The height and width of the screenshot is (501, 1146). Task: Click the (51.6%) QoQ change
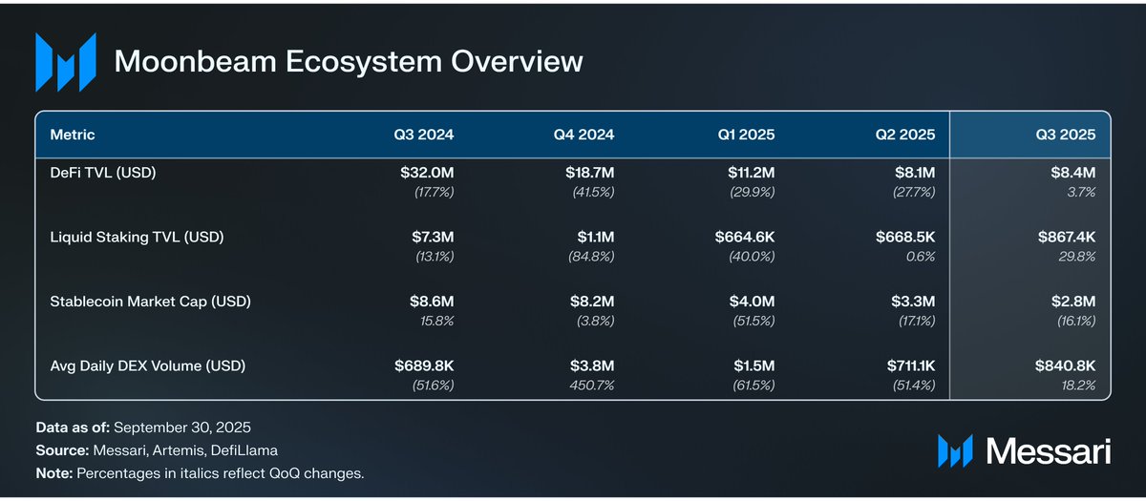pos(432,385)
